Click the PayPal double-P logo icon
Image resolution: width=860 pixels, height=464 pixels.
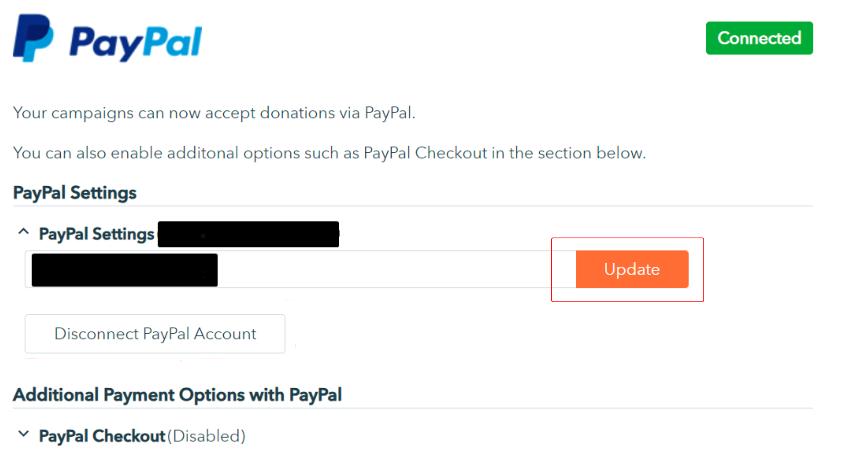click(x=33, y=38)
